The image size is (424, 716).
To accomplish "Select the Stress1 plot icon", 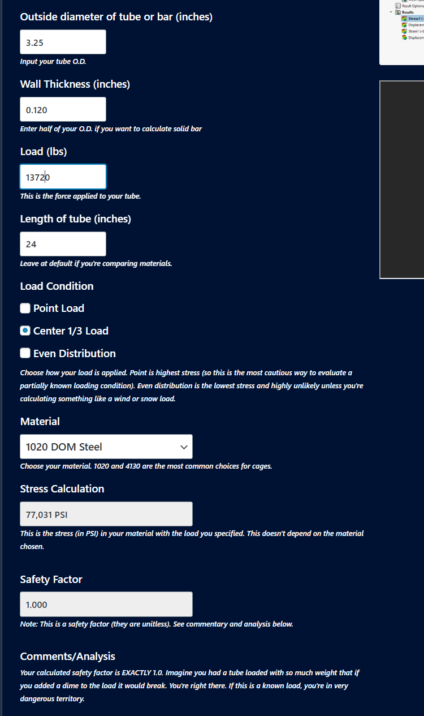I will click(x=404, y=18).
